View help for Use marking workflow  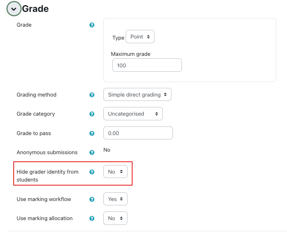[x=92, y=199]
